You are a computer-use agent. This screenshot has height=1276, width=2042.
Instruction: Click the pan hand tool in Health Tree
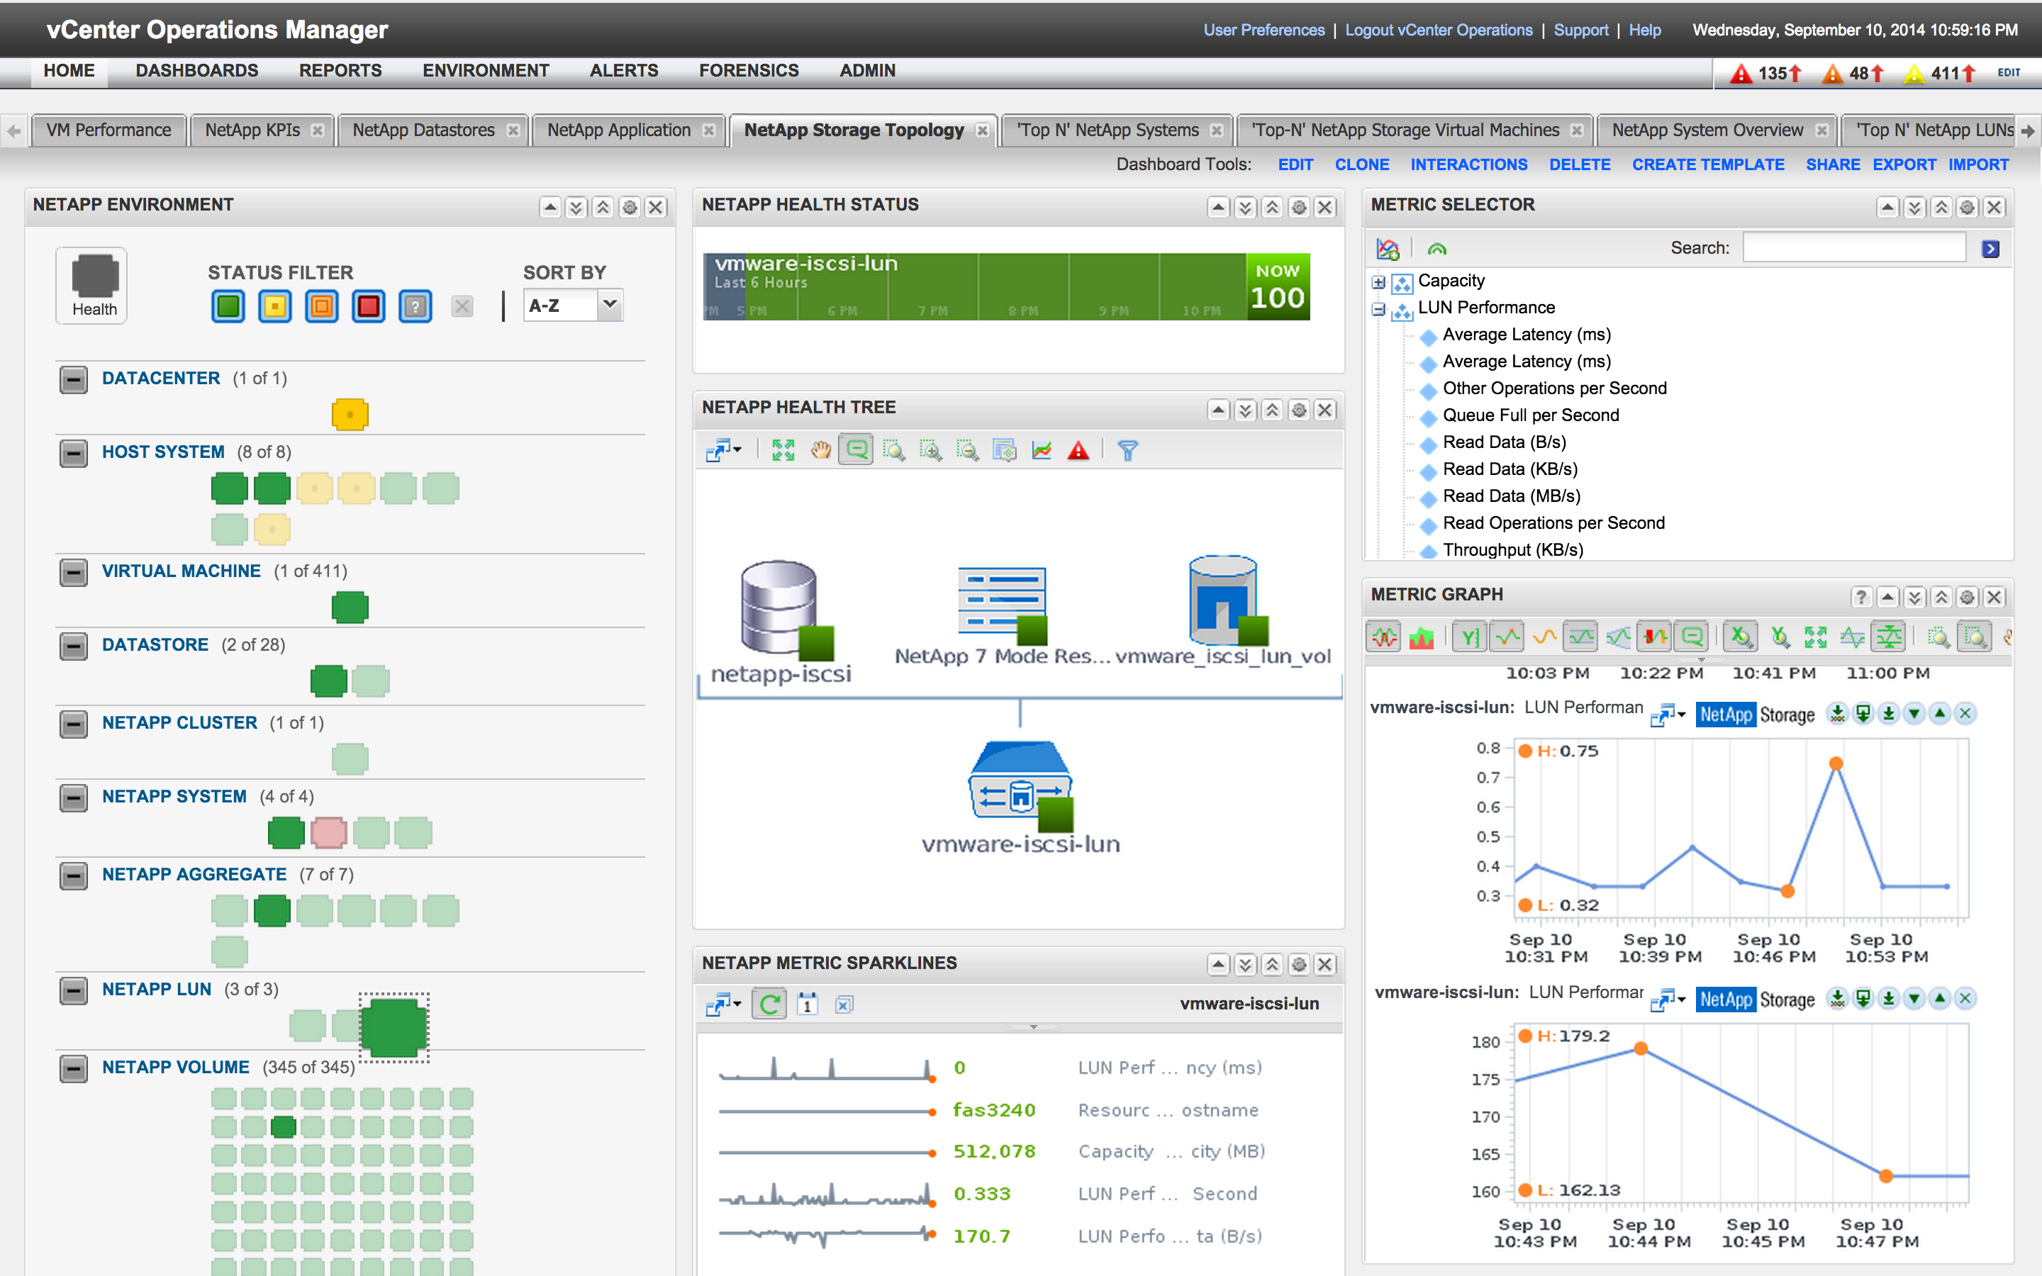click(x=820, y=451)
